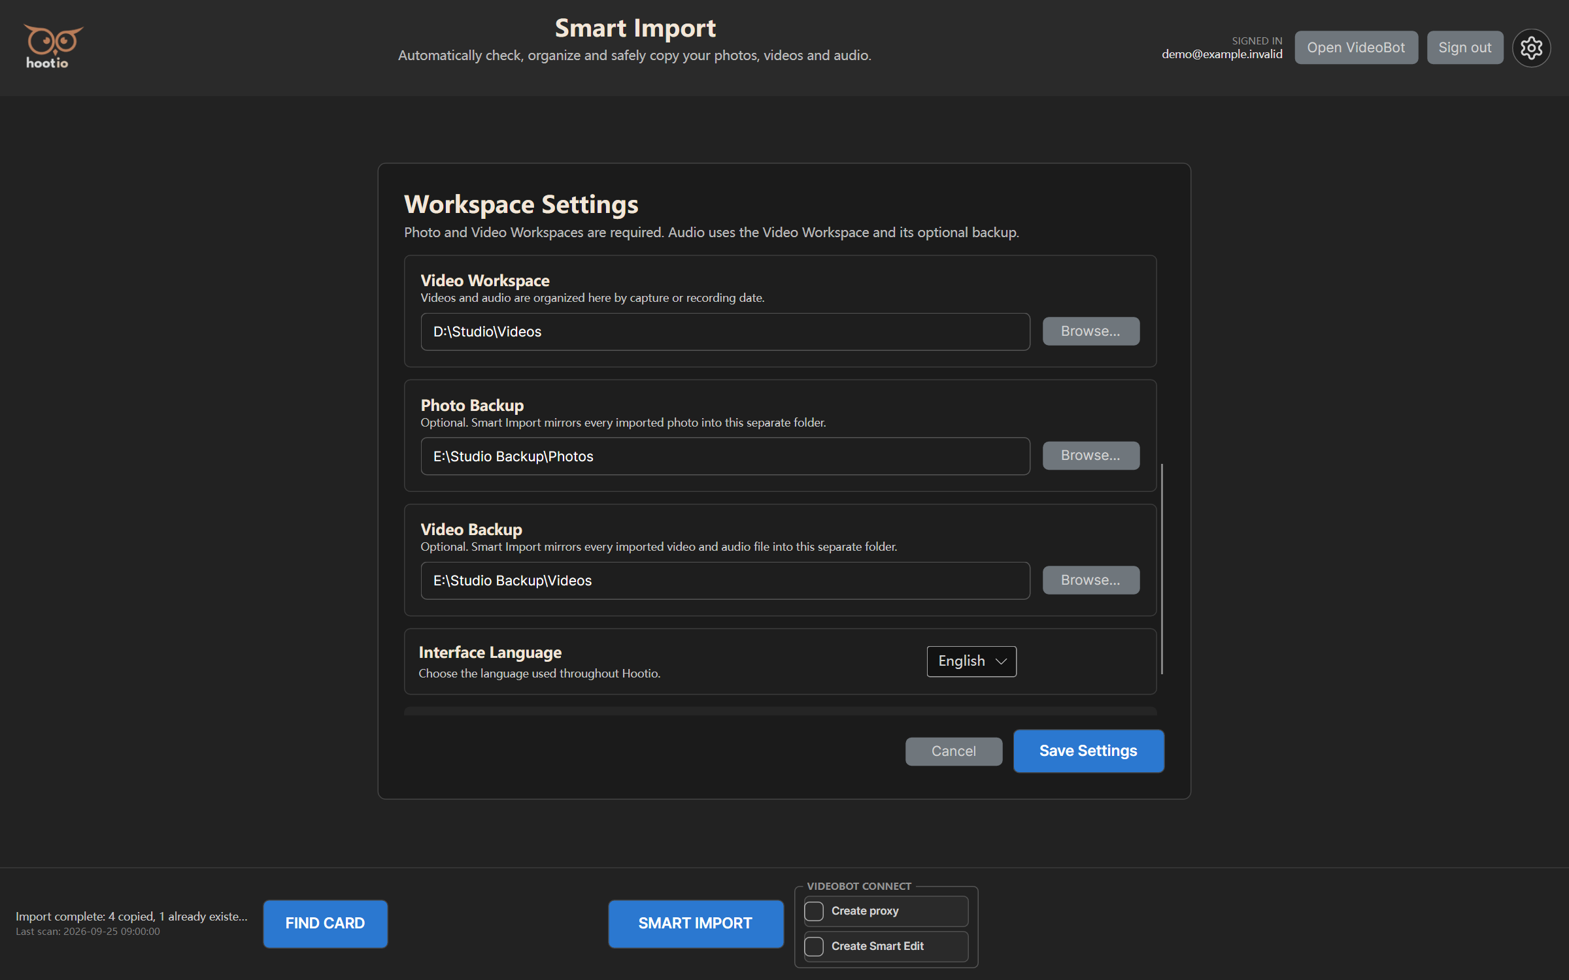This screenshot has width=1569, height=980.
Task: Click Browse for Video Workspace
Action: click(1090, 331)
